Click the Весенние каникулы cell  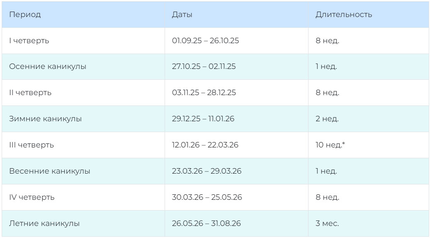click(x=49, y=171)
